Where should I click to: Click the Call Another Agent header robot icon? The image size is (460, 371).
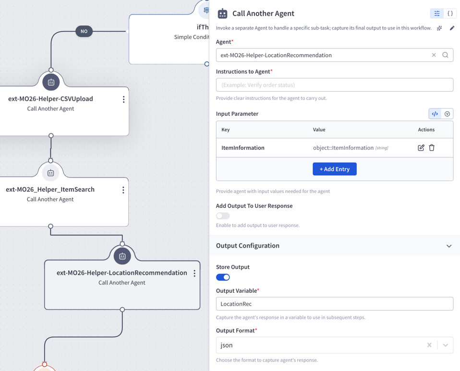[x=222, y=13]
